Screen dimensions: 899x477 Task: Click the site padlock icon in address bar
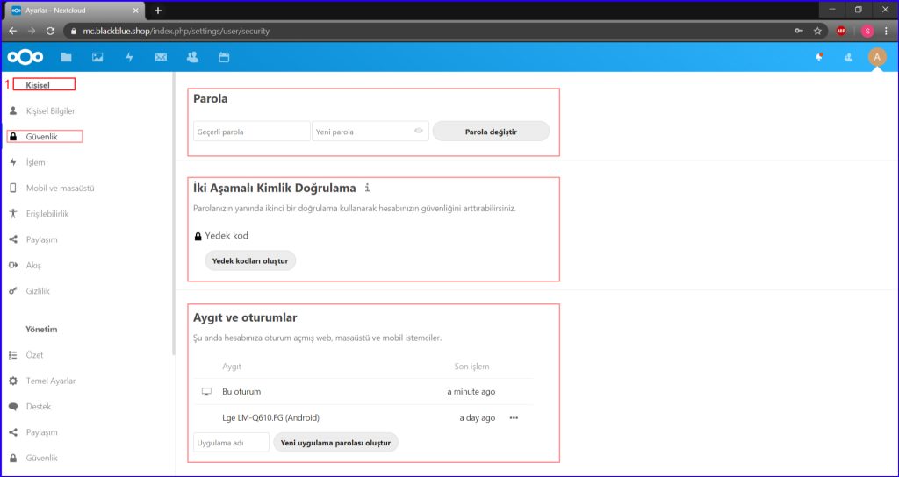(x=74, y=31)
